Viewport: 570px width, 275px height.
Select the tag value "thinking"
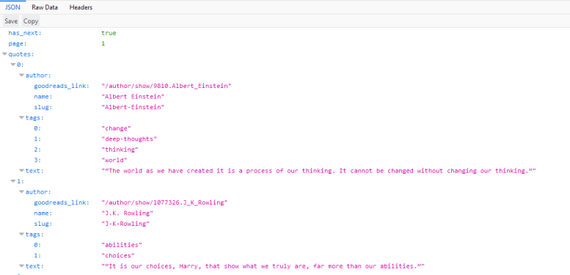120,150
